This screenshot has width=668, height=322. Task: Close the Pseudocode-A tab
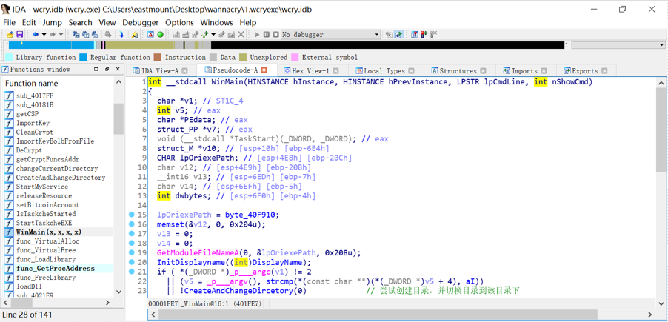tap(264, 70)
